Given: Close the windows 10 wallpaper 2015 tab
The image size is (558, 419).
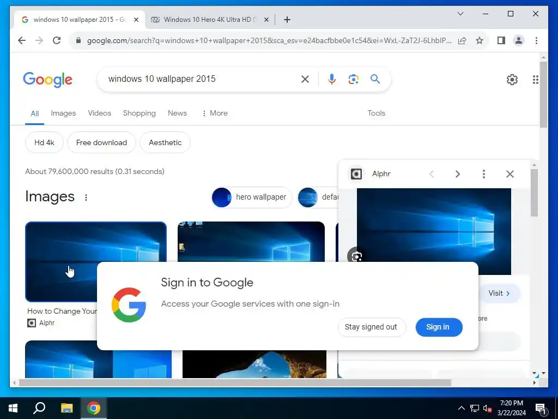Looking at the screenshot, I should click(136, 20).
